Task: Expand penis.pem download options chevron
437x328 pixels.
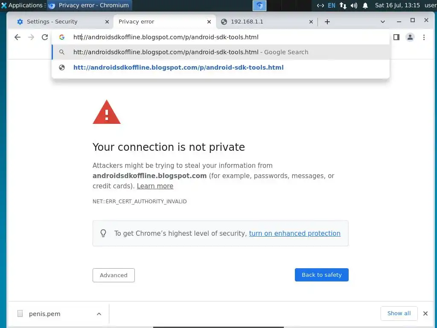Action: click(x=99, y=314)
